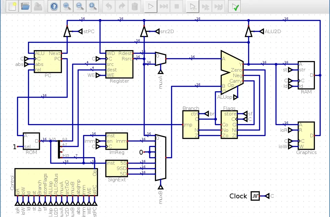Run tests using green checkmark icon
Viewport: 330px width, 217px height.
point(235,6)
